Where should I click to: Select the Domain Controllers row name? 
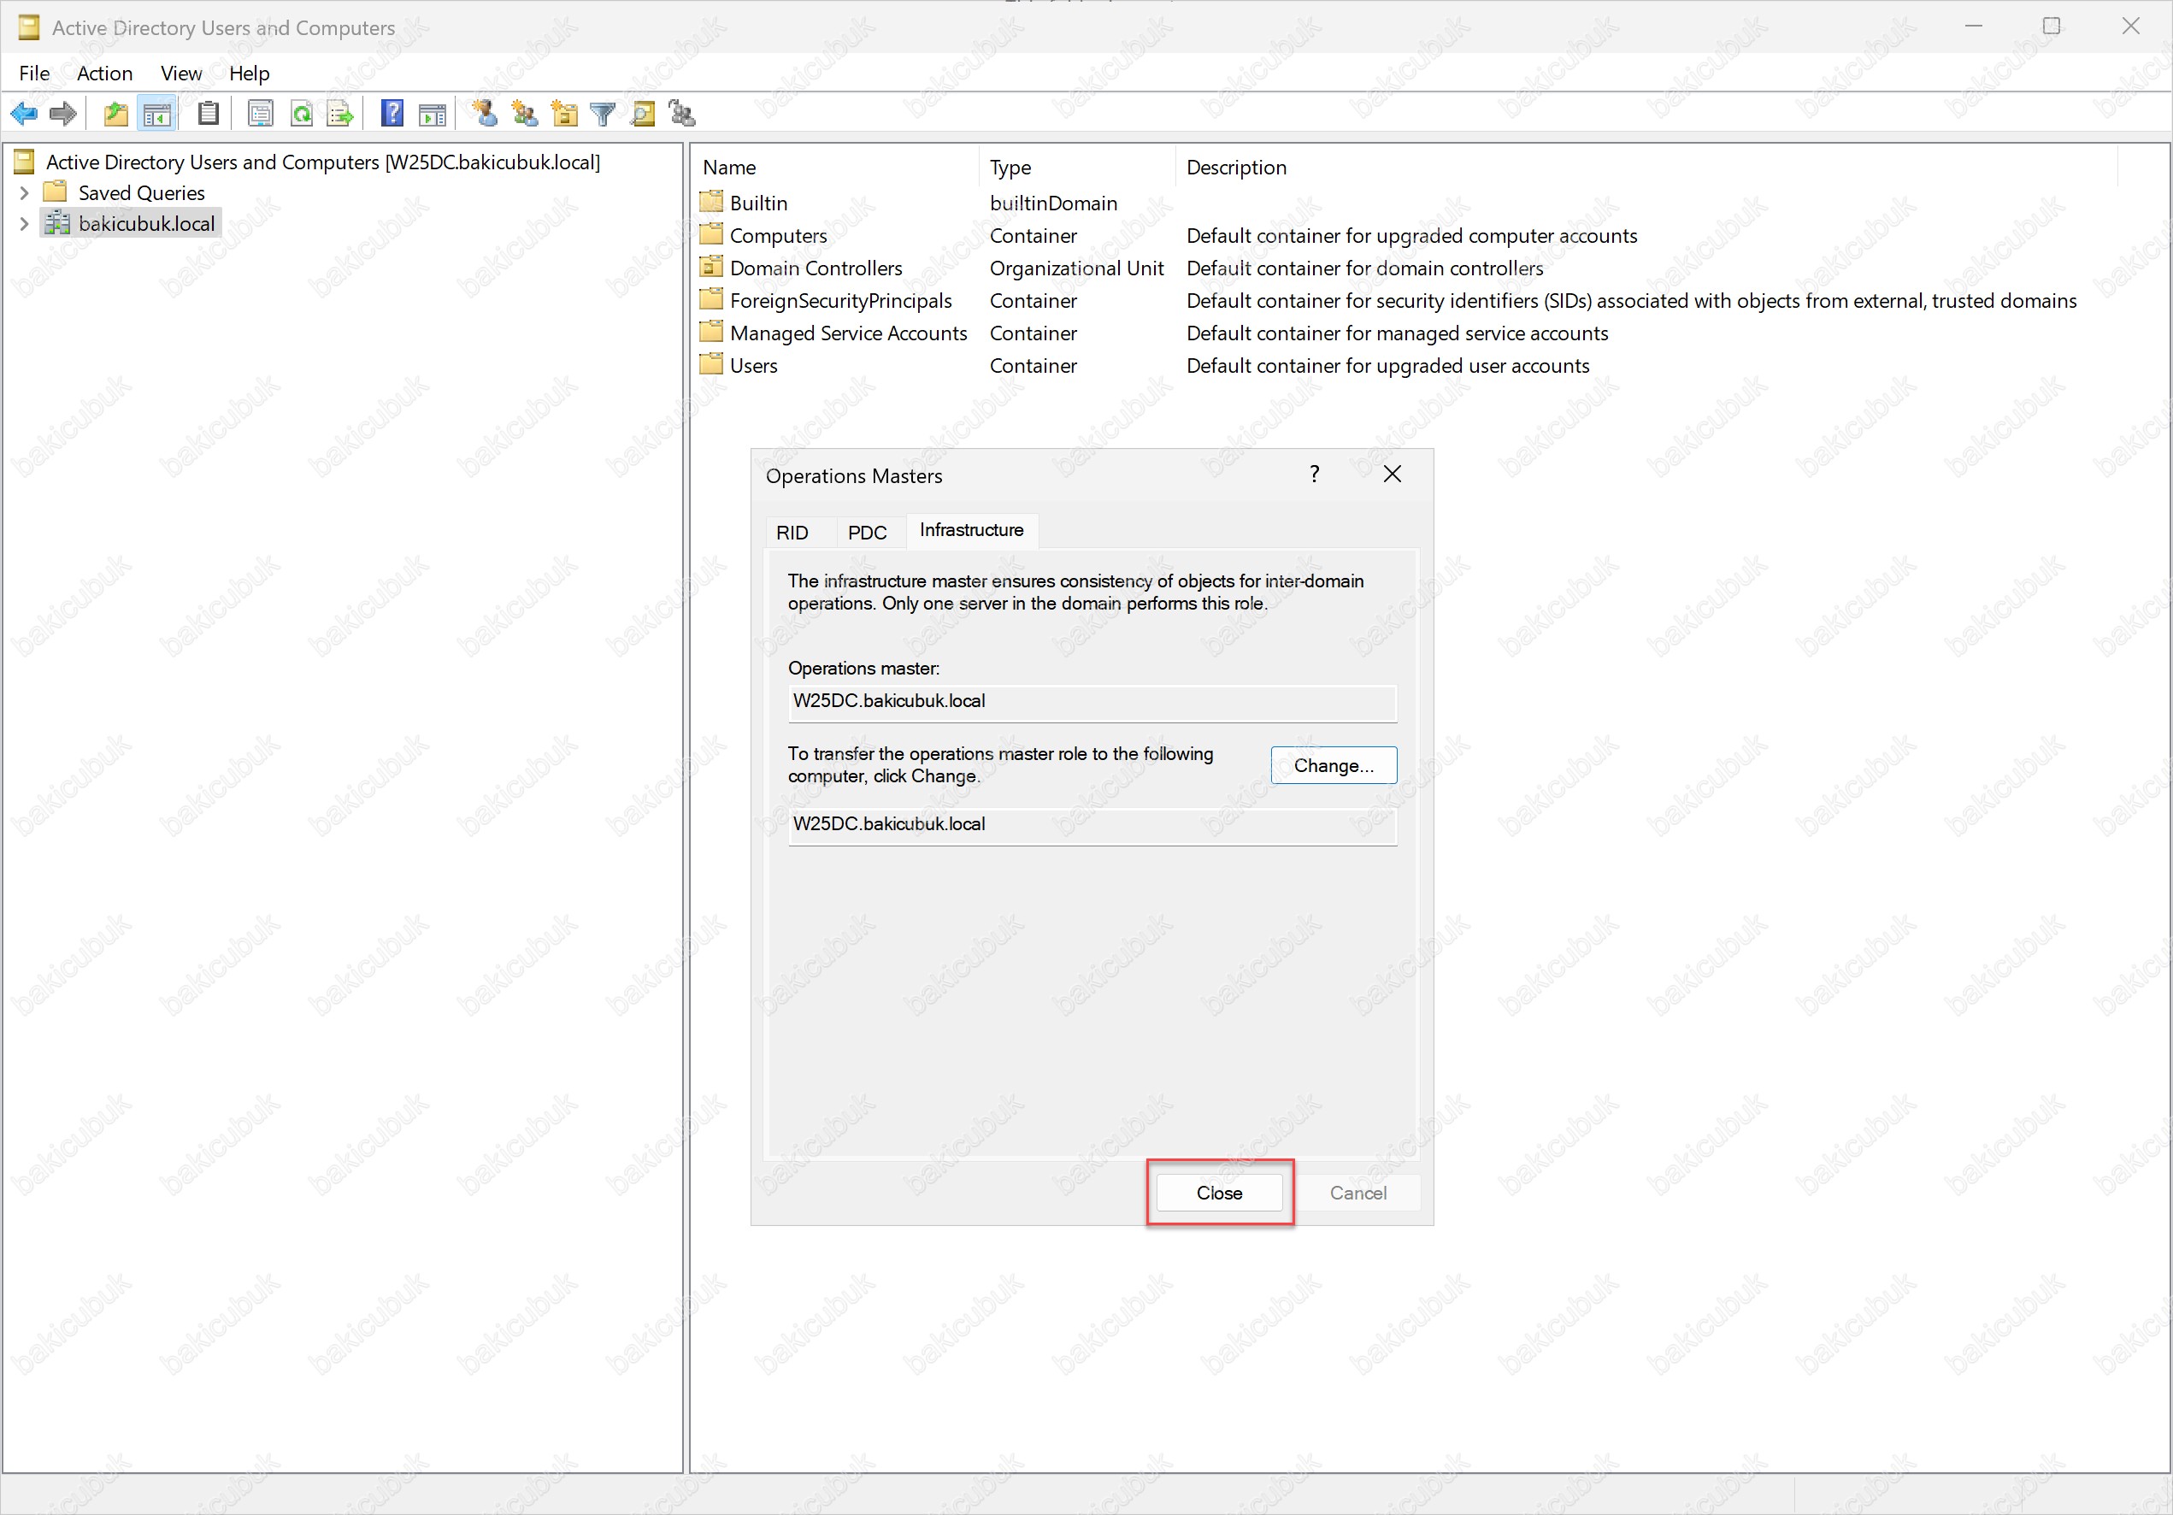[816, 268]
